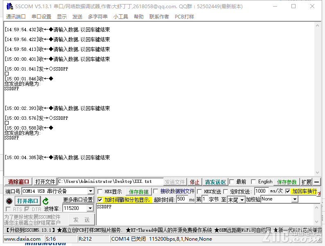The width and height of the screenshot is (325, 246).
Task: Uncheck 加时间戳和分包显示 checkbox
Action: pyautogui.click(x=100, y=200)
